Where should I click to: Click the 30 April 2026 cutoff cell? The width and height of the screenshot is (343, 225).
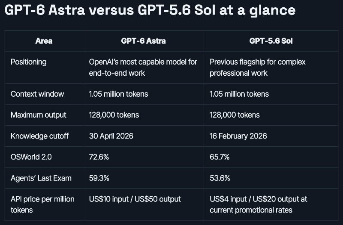point(111,136)
